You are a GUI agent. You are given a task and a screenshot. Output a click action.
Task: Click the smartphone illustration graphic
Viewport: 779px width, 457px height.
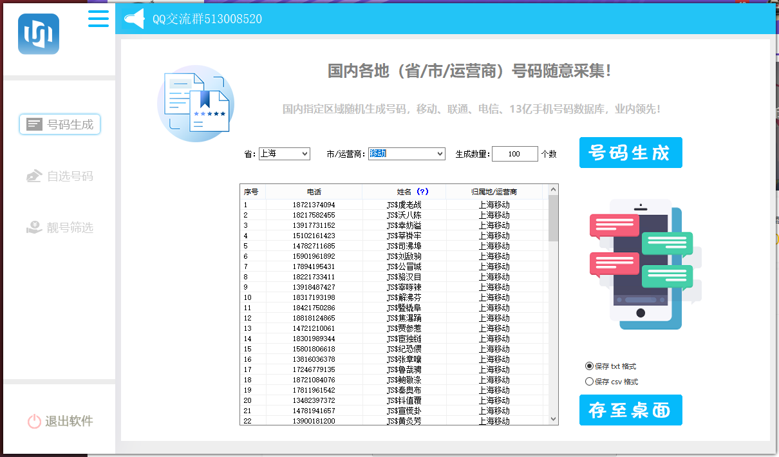pos(641,264)
